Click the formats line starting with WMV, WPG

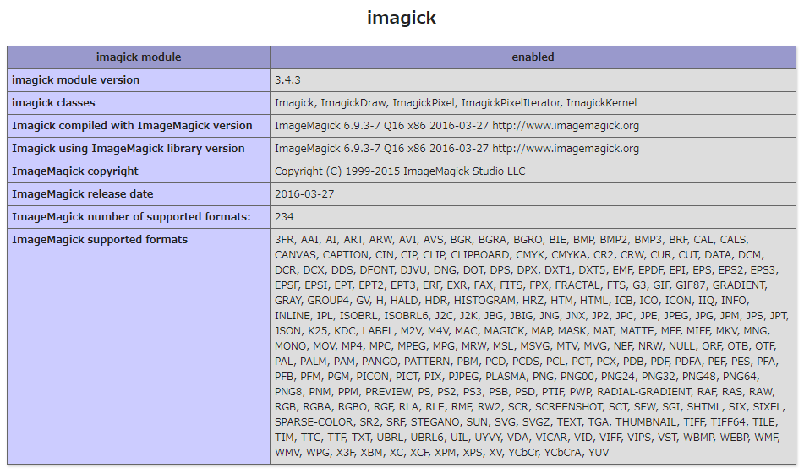[x=441, y=453]
